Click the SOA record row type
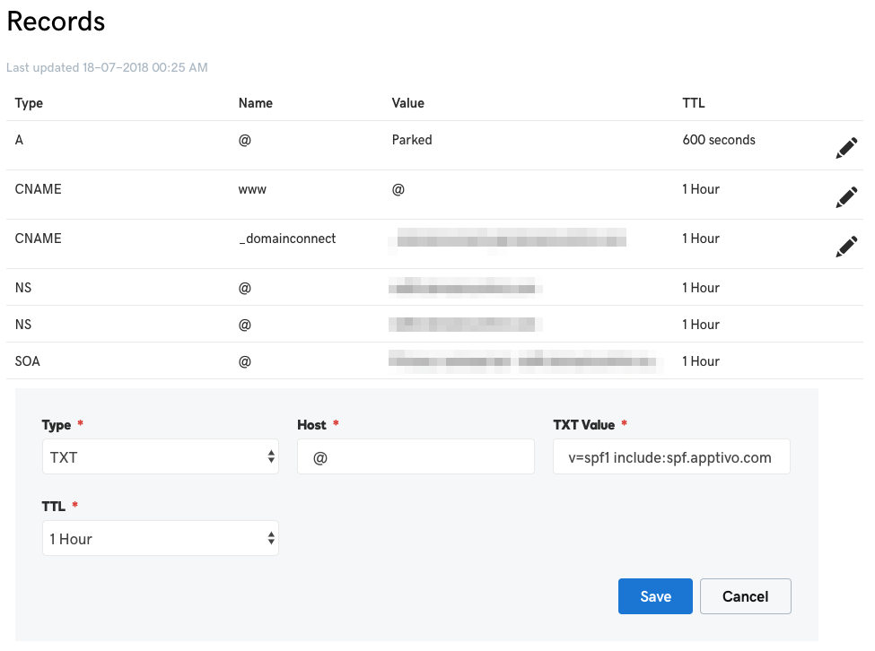The image size is (875, 651). point(28,361)
